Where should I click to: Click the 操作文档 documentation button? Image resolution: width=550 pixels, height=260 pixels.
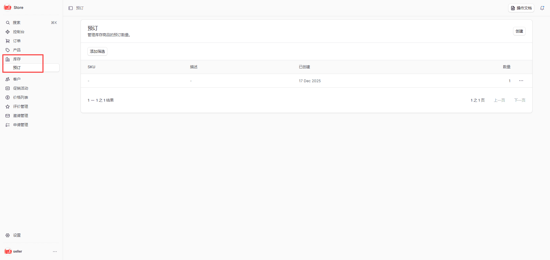(x=521, y=8)
